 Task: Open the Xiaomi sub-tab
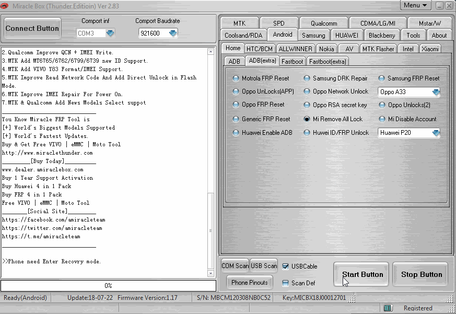430,49
